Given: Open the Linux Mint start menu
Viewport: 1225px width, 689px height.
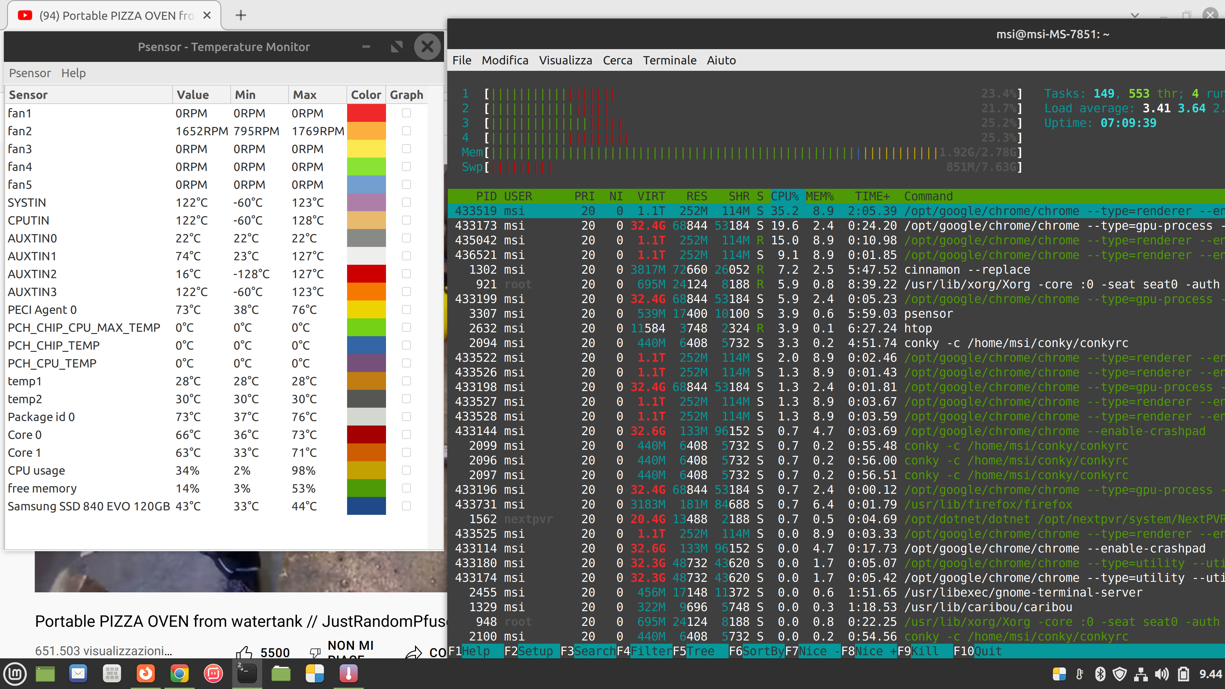Looking at the screenshot, I should coord(15,674).
